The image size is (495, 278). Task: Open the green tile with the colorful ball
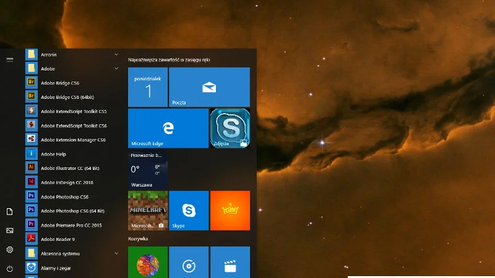click(148, 262)
